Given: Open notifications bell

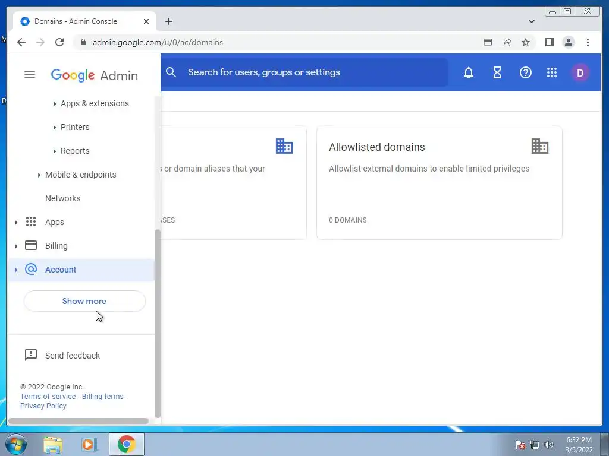Looking at the screenshot, I should click(469, 72).
